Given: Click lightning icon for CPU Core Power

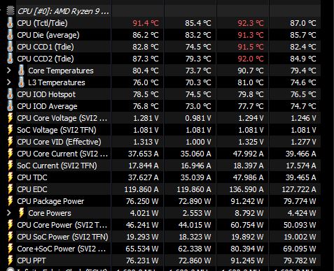Looking at the screenshot, I should 10,225.
